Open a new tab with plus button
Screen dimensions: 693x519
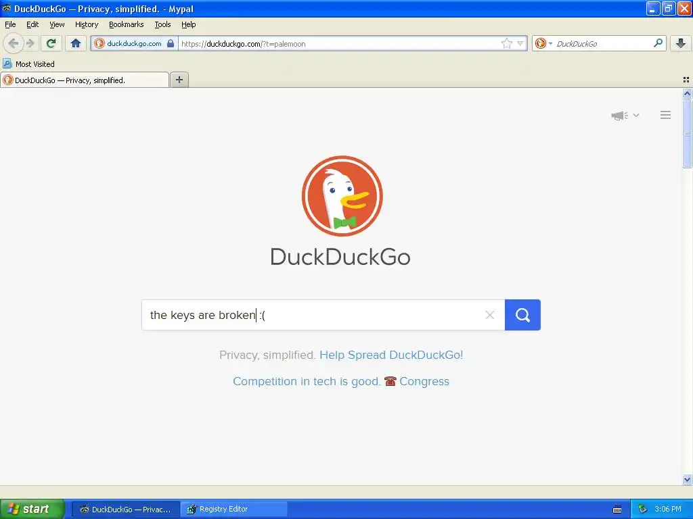[179, 80]
